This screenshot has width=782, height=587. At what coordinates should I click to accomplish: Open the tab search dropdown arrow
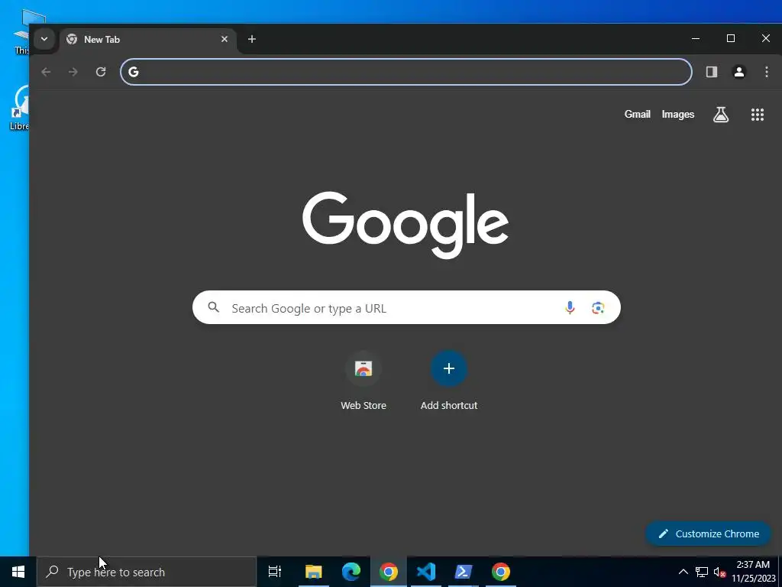click(x=44, y=39)
